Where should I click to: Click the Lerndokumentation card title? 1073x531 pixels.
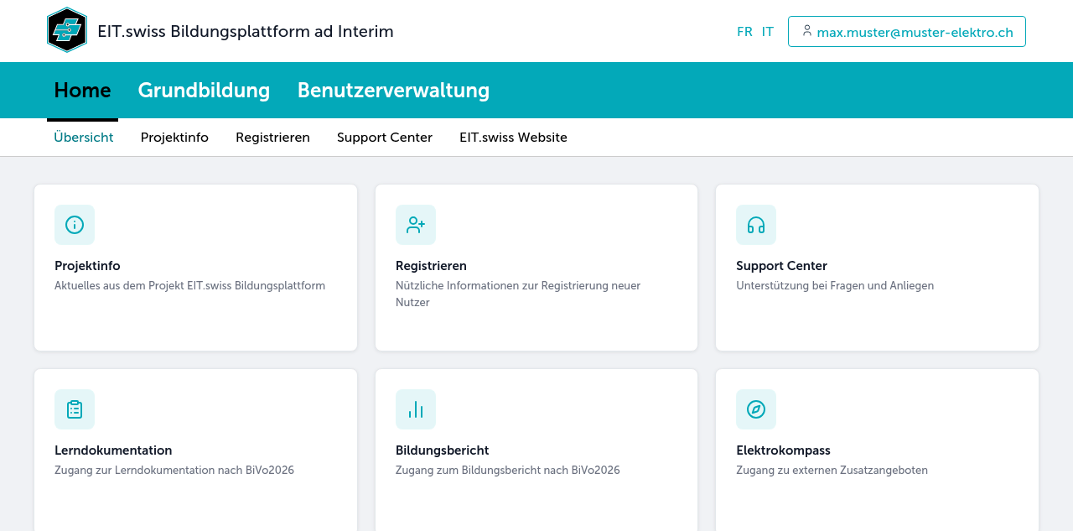pos(113,450)
